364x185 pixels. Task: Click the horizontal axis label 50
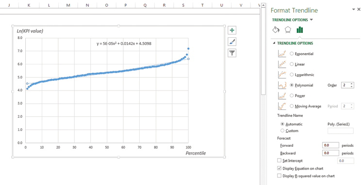pos(107,147)
